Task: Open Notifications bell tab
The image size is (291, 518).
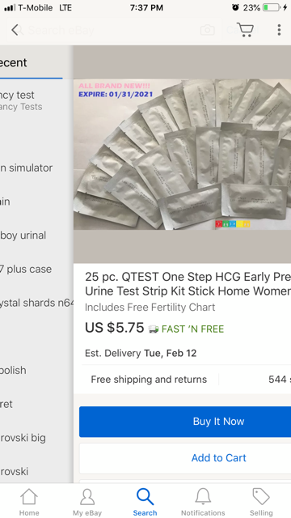Action: [203, 502]
